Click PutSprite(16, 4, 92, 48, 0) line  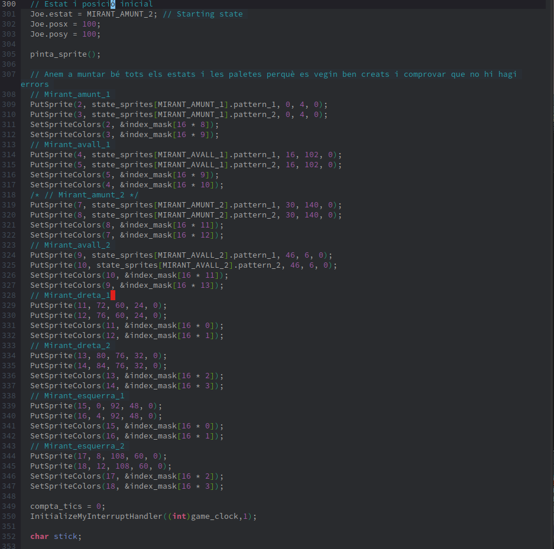[x=96, y=416]
